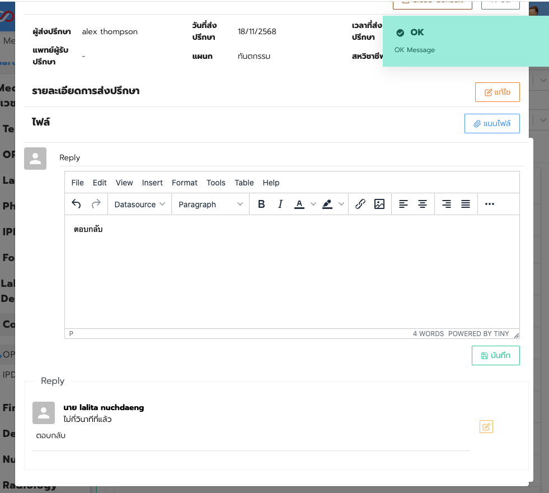The height and width of the screenshot is (493, 549).
Task: Justify the reply text
Action: 466,204
